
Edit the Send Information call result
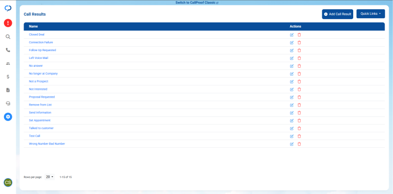292,113
